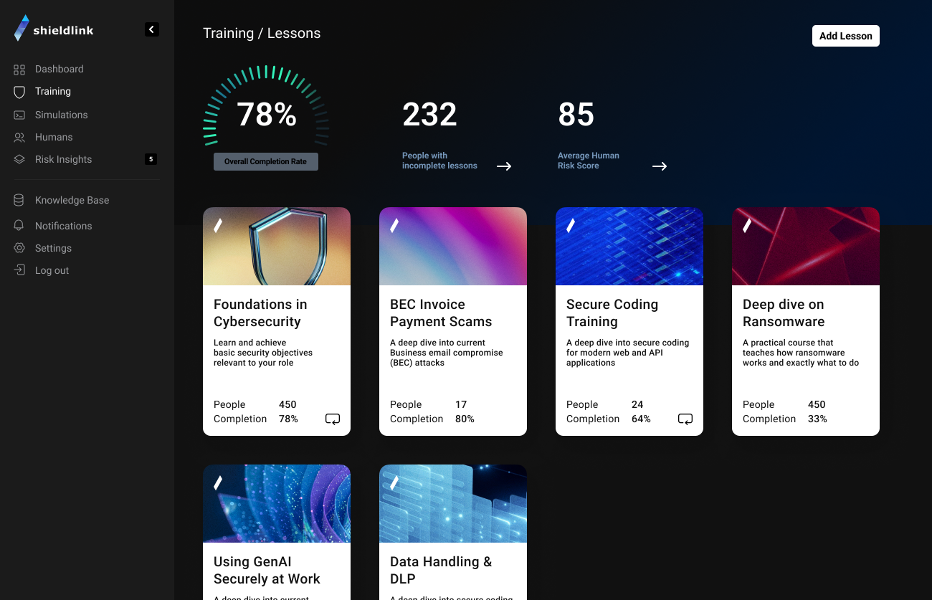Click the BEC Invoice Payment Scams title
Image resolution: width=932 pixels, height=600 pixels.
coord(441,313)
